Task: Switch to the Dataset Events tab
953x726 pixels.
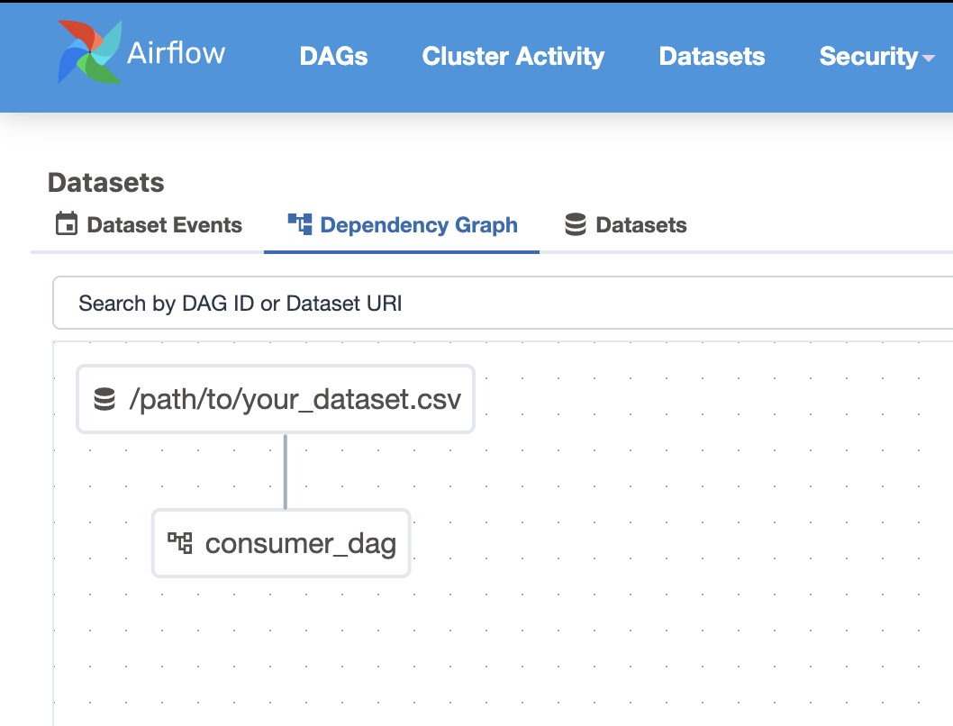Action: [x=149, y=225]
